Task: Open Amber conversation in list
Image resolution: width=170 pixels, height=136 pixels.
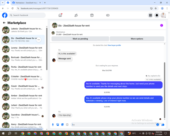Action: (x=23, y=97)
